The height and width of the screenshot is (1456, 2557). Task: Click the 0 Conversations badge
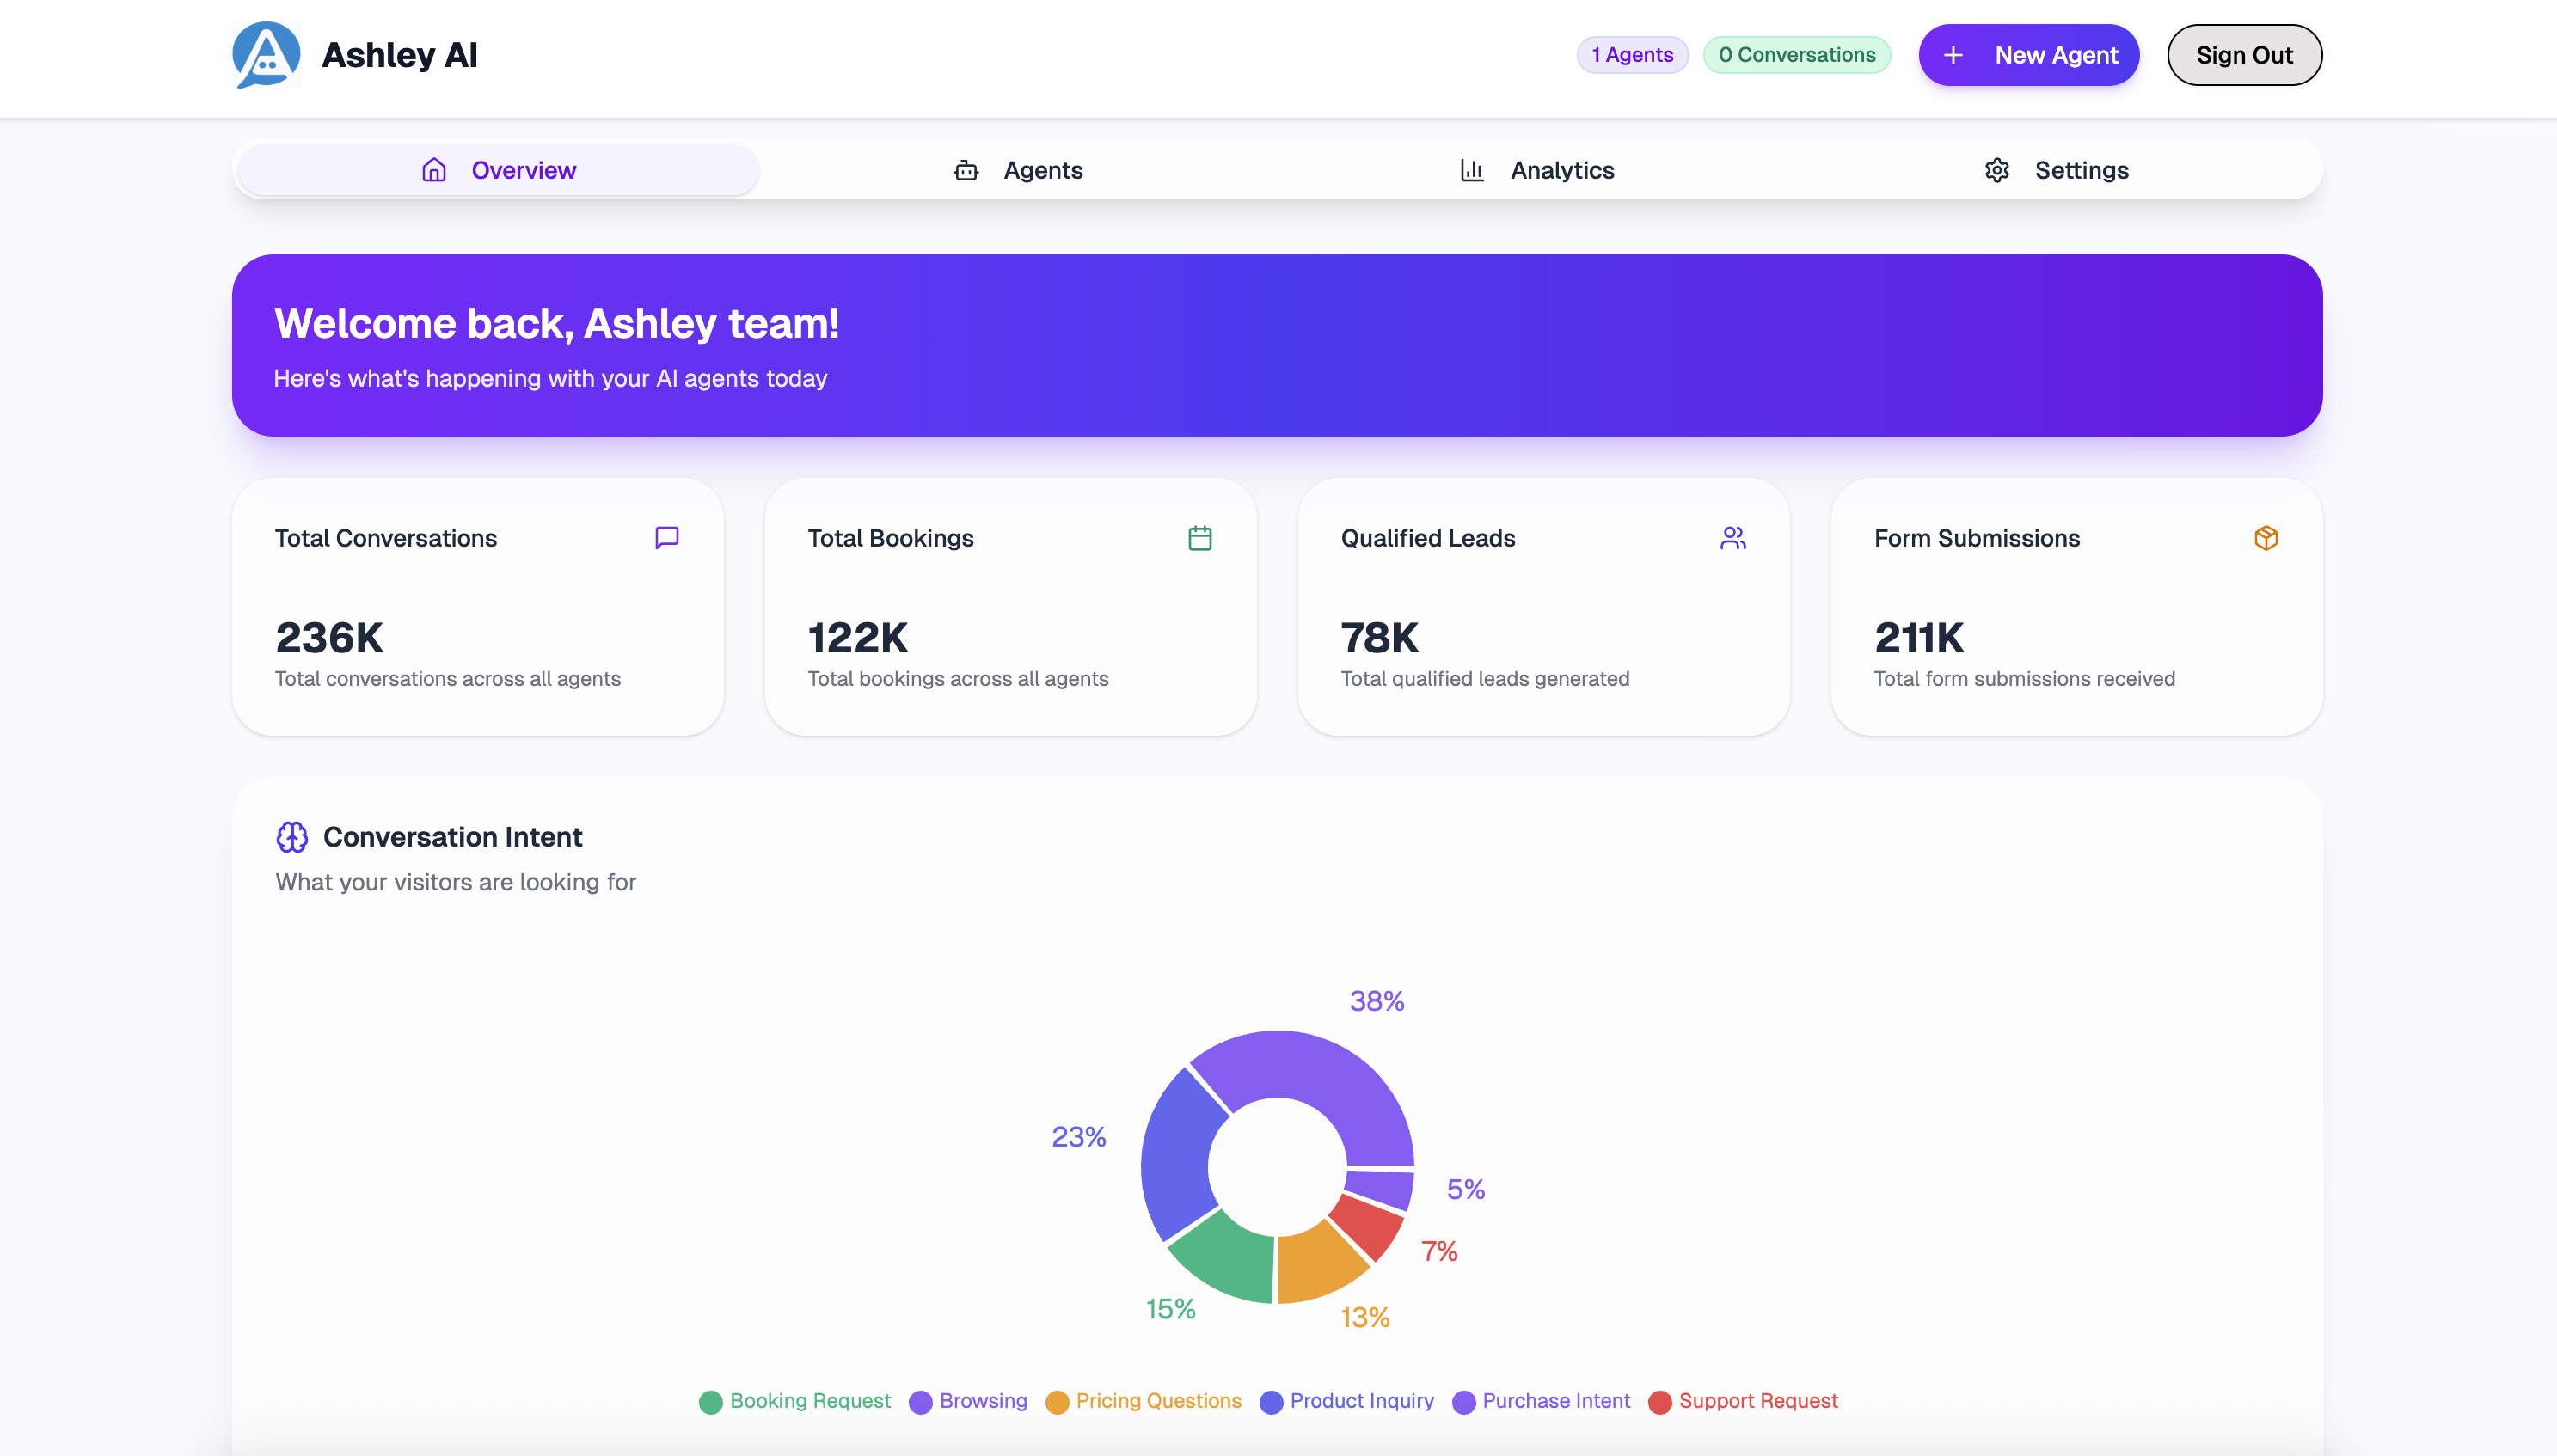tap(1796, 55)
